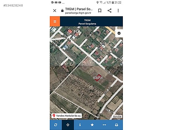Click the TKGM Parsel Sorgulama header
Screen dimensions: 173x130
(x=87, y=22)
